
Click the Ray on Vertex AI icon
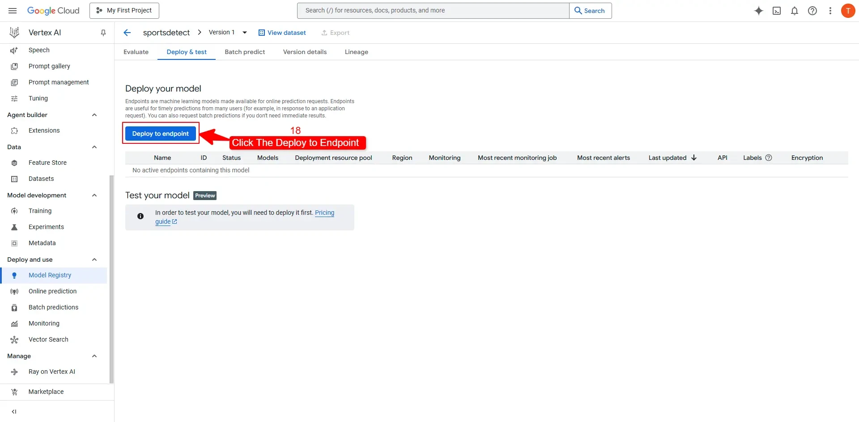(14, 372)
